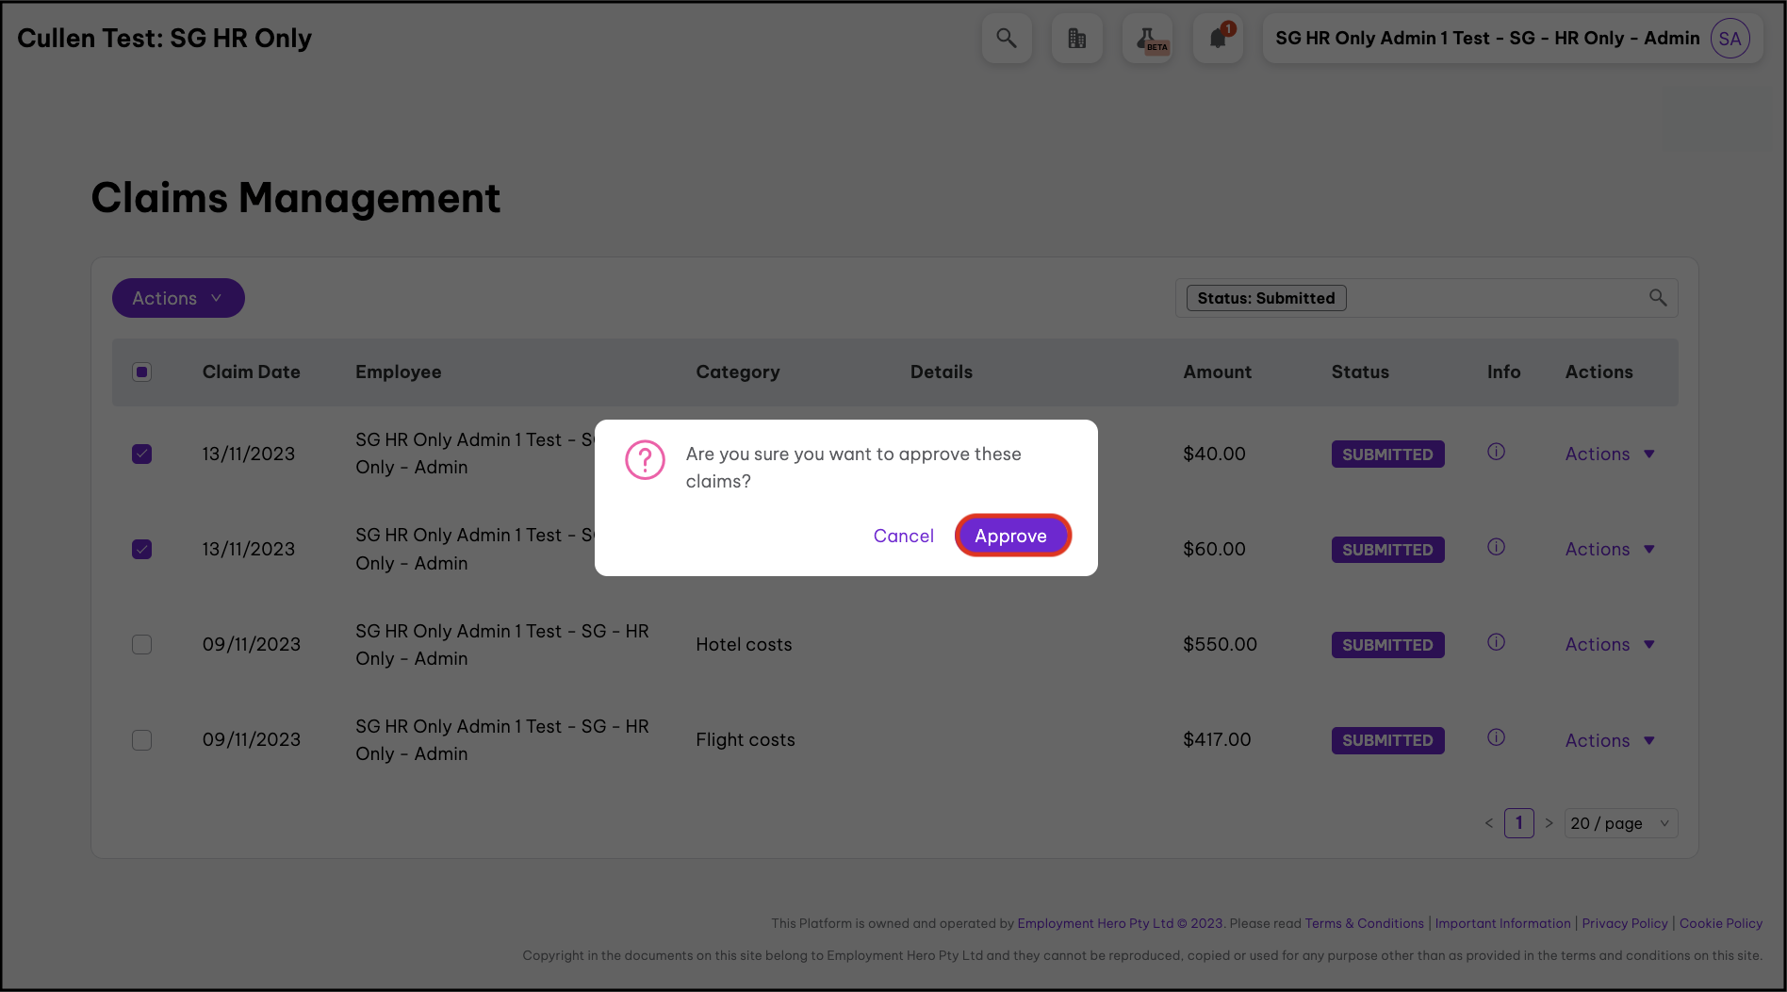The height and width of the screenshot is (992, 1787).
Task: Expand Actions dropdown for Flight costs row
Action: point(1610,740)
